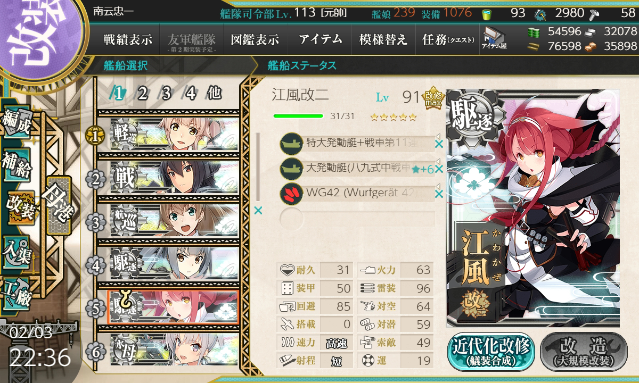Open the 戦績表示 records menu
This screenshot has width=639, height=383.
click(x=128, y=39)
